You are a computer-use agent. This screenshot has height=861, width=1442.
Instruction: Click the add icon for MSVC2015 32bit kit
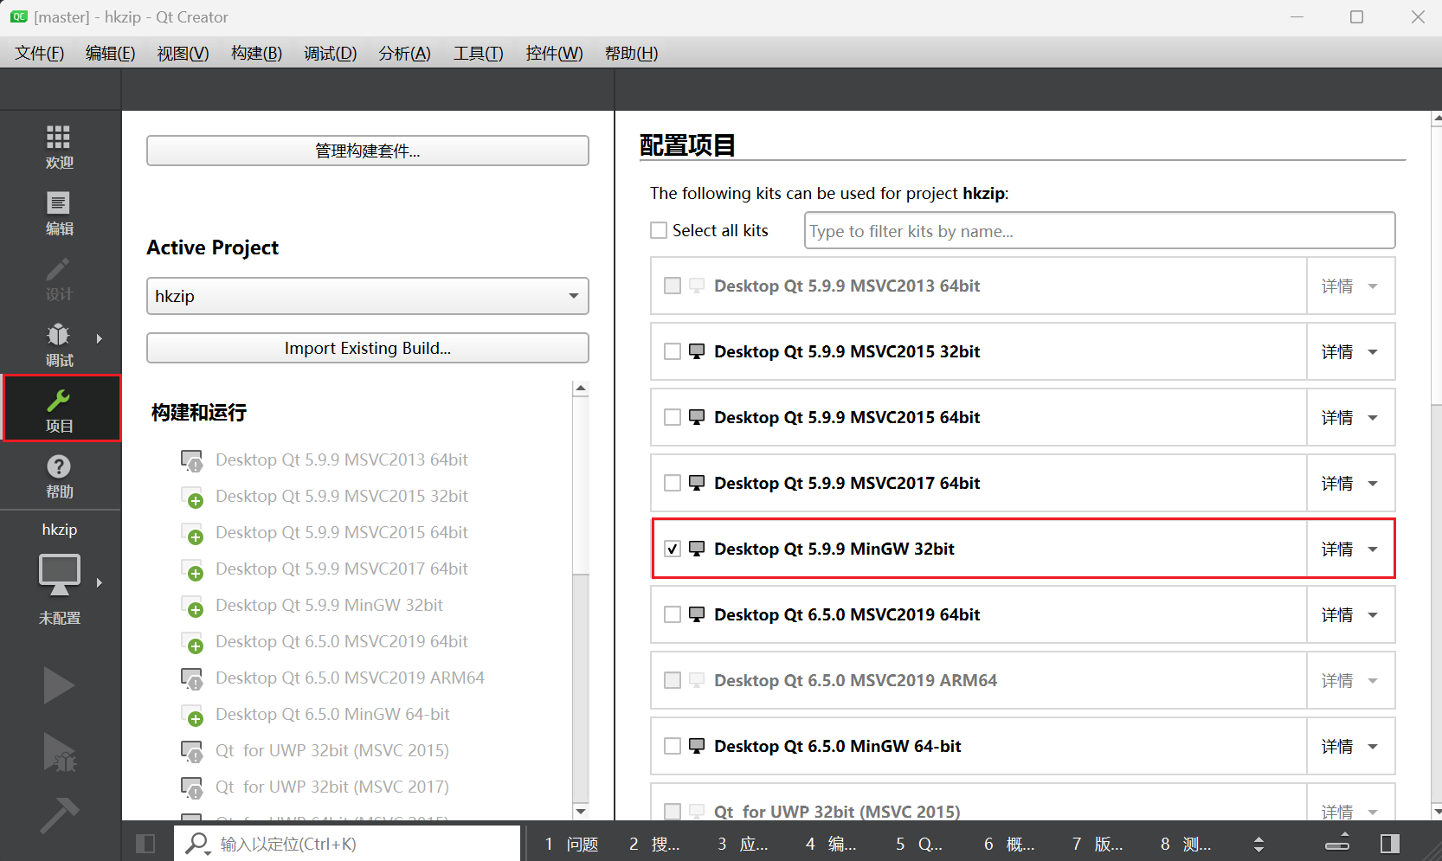pos(191,497)
